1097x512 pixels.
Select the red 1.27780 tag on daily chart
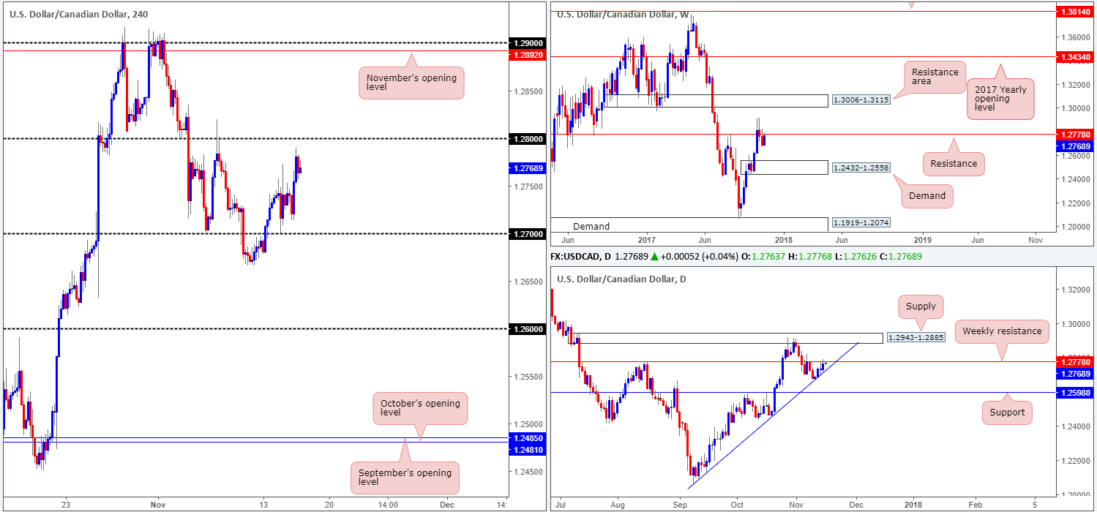click(1076, 361)
